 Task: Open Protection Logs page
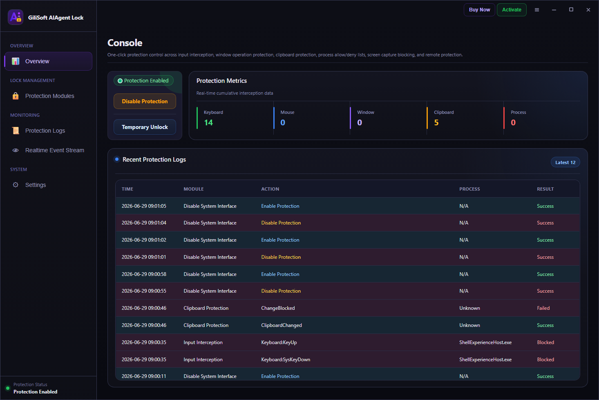(48, 131)
